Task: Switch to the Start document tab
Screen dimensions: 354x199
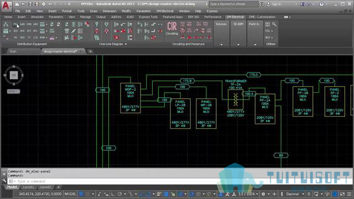Action: pos(13,51)
